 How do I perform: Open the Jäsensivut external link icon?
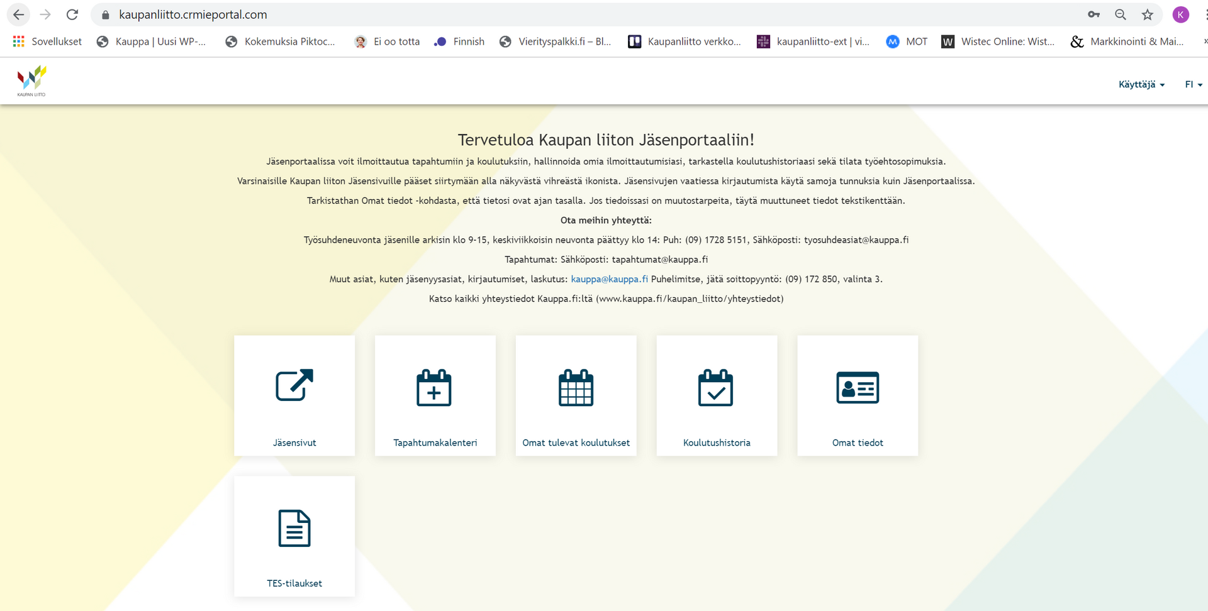[294, 385]
